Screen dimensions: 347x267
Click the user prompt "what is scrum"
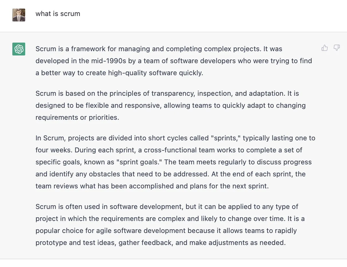[x=58, y=14]
